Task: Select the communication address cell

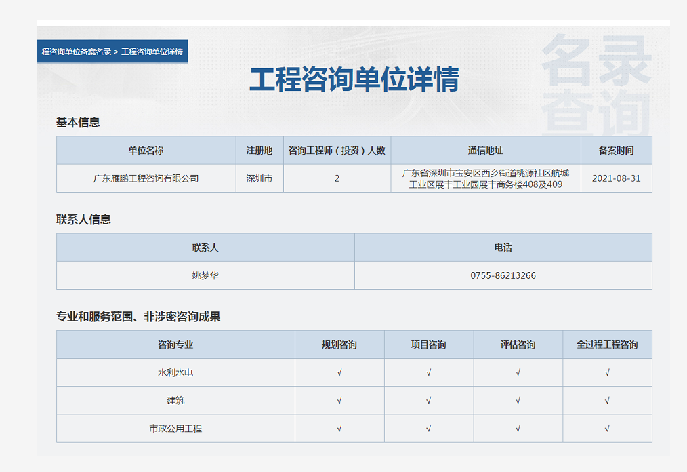Action: (486, 178)
